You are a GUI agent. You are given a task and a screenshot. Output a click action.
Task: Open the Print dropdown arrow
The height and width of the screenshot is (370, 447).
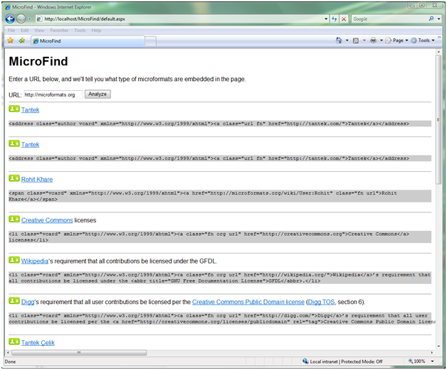(x=381, y=40)
